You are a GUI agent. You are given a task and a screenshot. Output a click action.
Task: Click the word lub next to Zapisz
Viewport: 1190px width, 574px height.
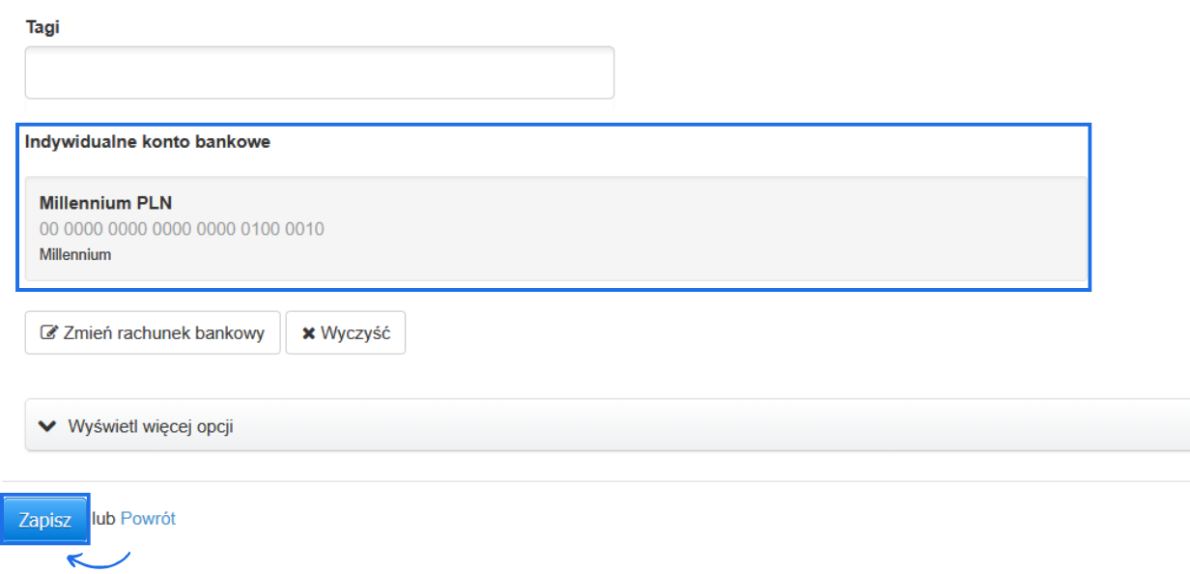point(103,519)
